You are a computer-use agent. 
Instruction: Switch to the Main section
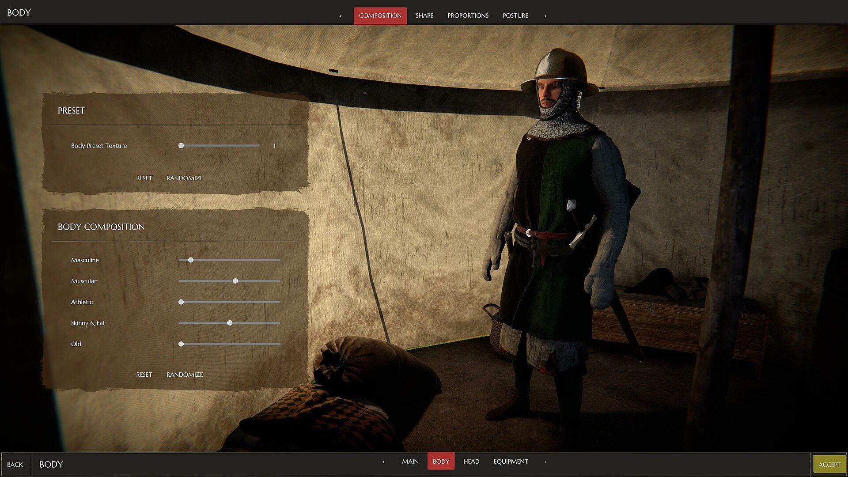pyautogui.click(x=410, y=461)
